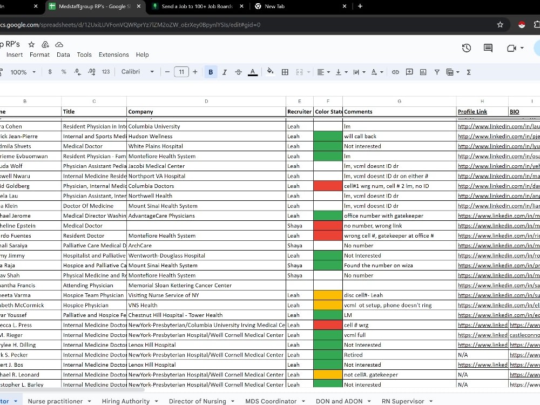Image resolution: width=540 pixels, height=405 pixels.
Task: Open the functions sigma icon
Action: pyautogui.click(x=469, y=72)
